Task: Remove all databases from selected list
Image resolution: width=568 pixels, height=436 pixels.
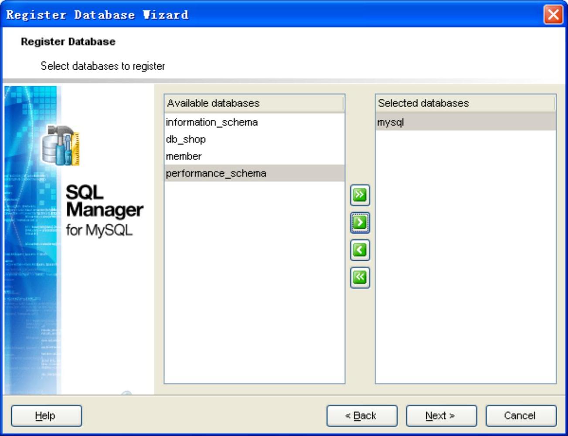Action: pos(360,277)
